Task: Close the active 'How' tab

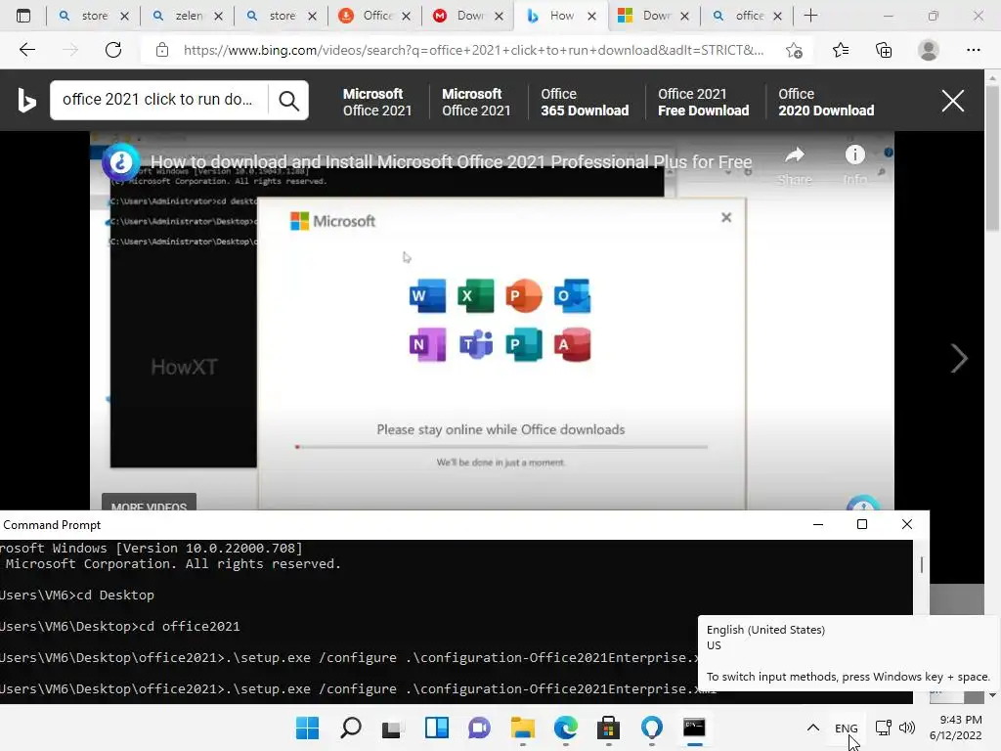Action: click(x=591, y=16)
